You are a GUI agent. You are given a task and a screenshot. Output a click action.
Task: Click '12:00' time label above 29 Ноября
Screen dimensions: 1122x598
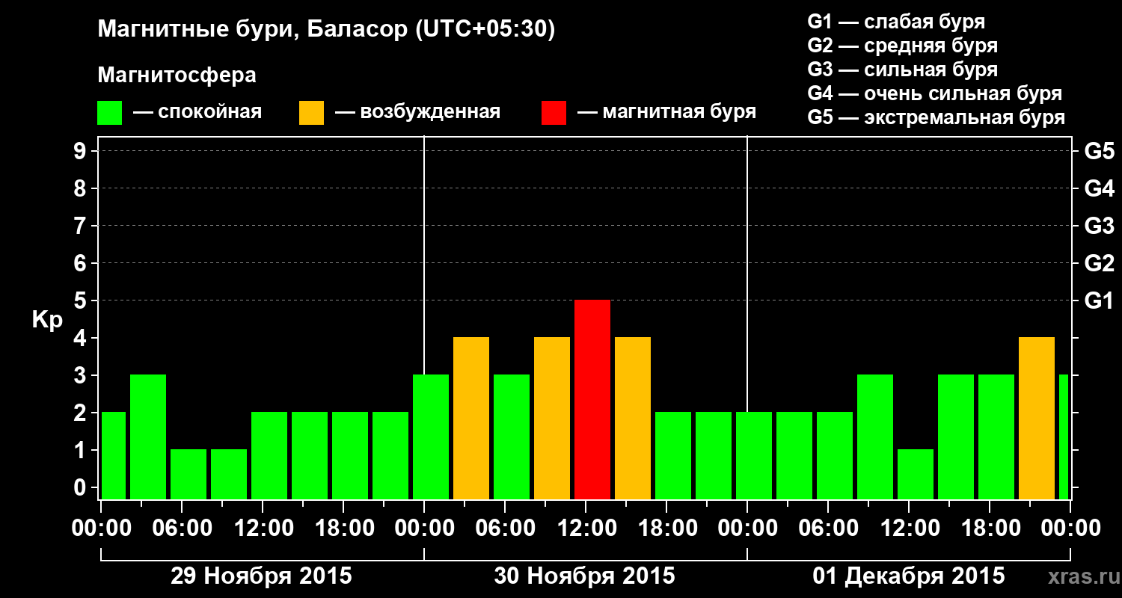[263, 528]
